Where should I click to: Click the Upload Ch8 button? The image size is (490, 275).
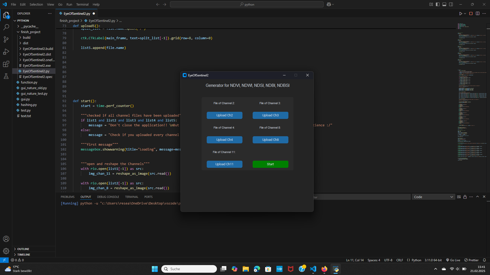tap(270, 140)
